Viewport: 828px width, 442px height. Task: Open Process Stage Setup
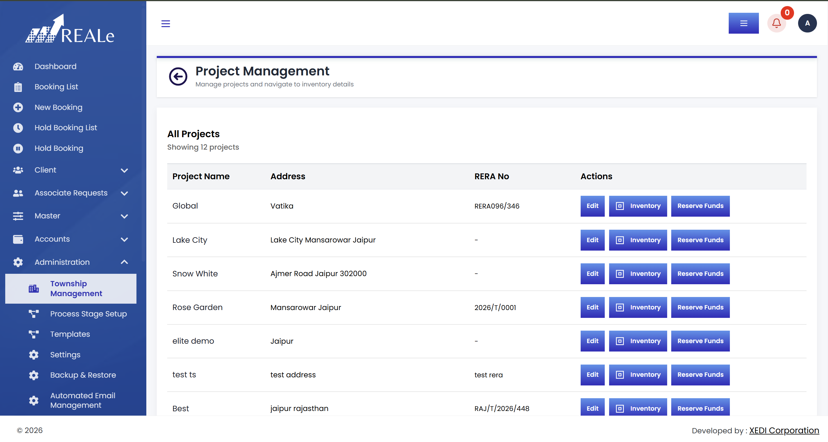[71, 314]
